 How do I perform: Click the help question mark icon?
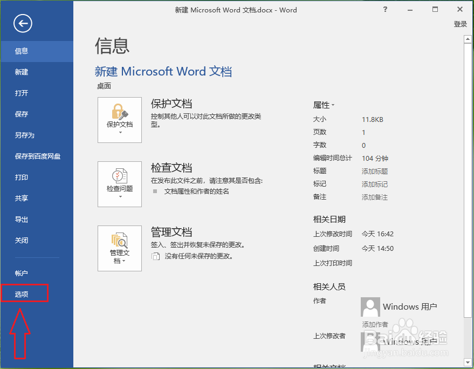click(x=385, y=9)
